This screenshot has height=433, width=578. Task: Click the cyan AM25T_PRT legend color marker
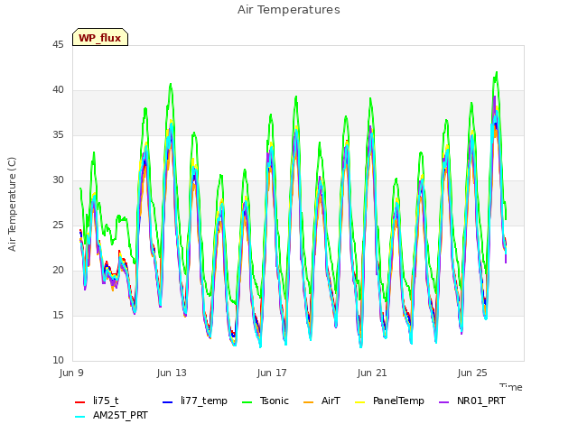coord(79,417)
